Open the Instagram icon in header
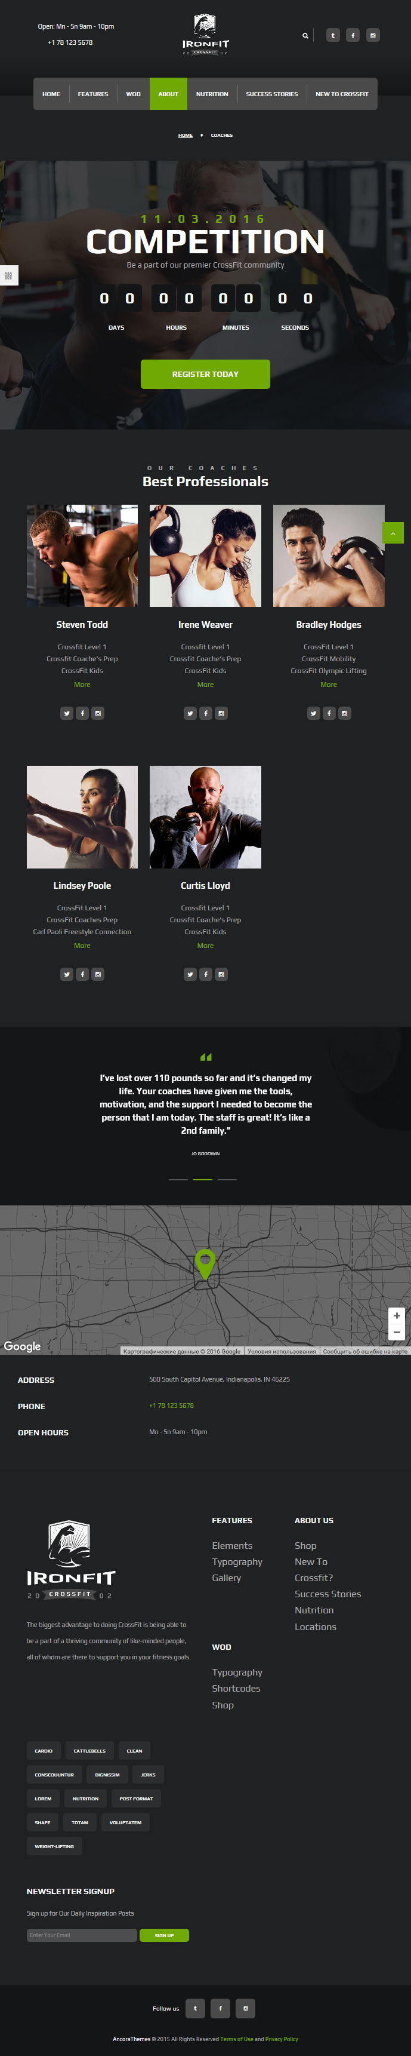 pyautogui.click(x=373, y=35)
